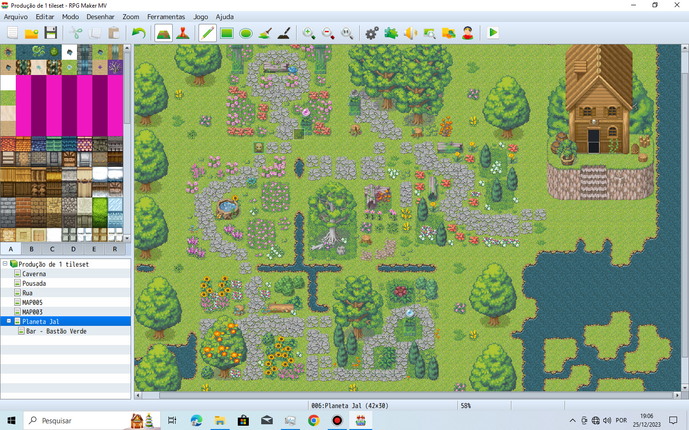Start Playtest with the green play button
This screenshot has width=689, height=430.
click(x=493, y=33)
